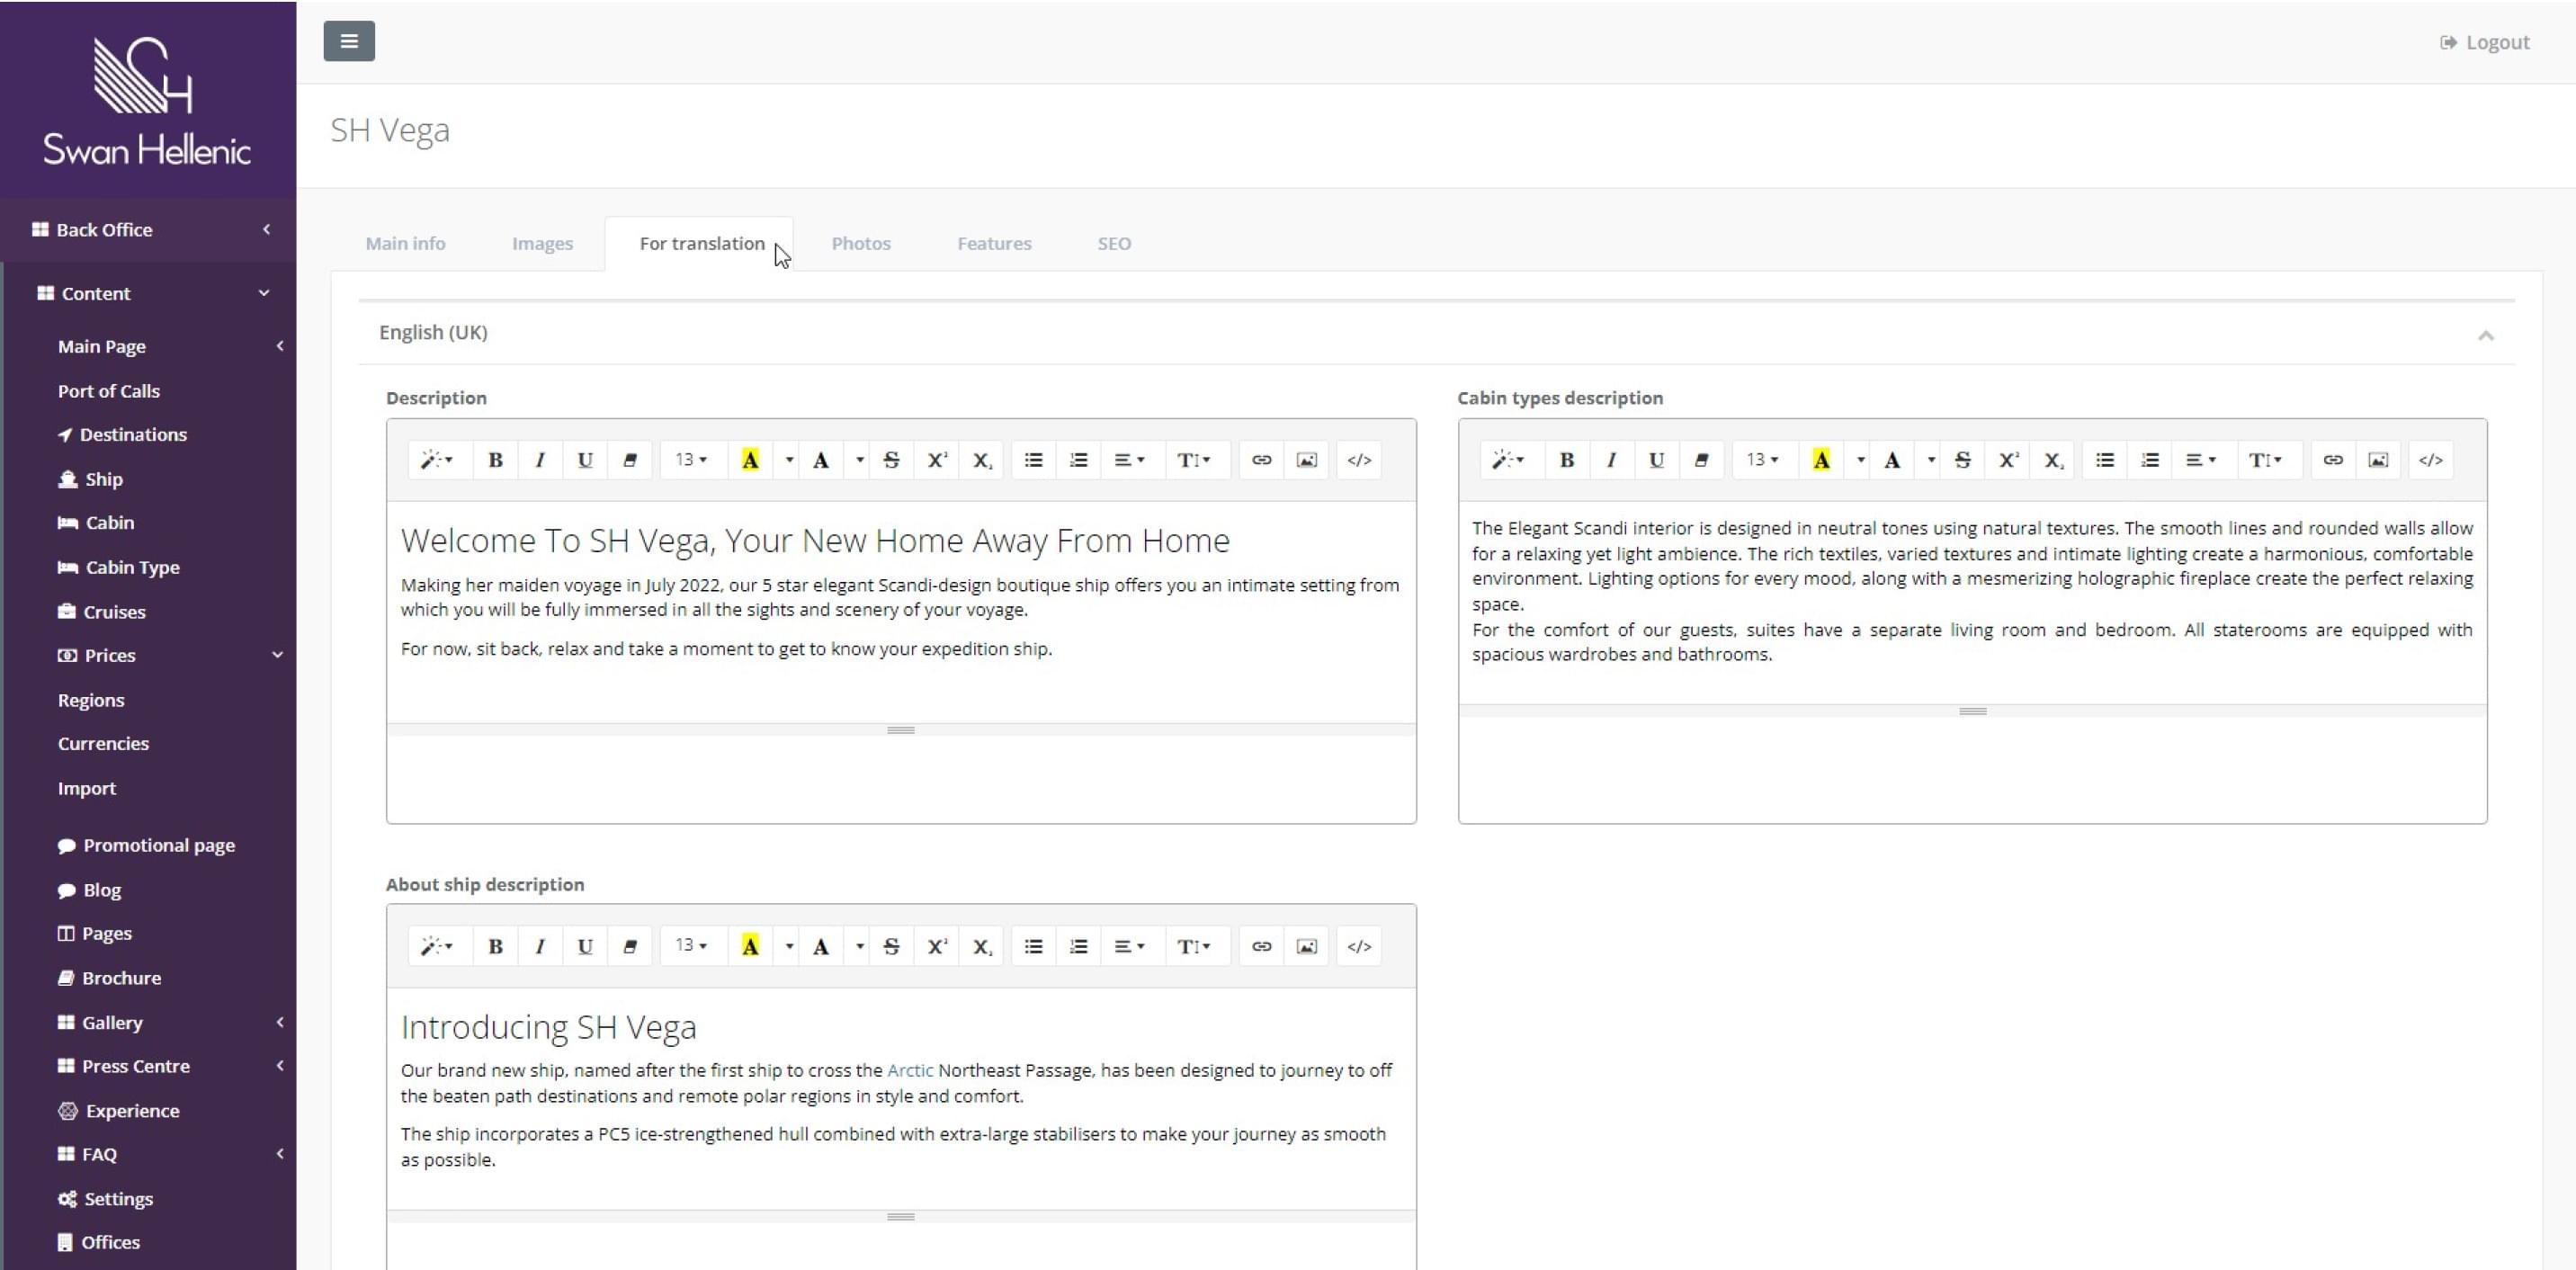Toggle underline in the About ship description editor
The width and height of the screenshot is (2576, 1270).
click(x=585, y=946)
